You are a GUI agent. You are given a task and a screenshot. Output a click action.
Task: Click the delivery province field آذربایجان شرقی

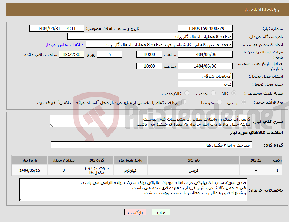point(205,76)
